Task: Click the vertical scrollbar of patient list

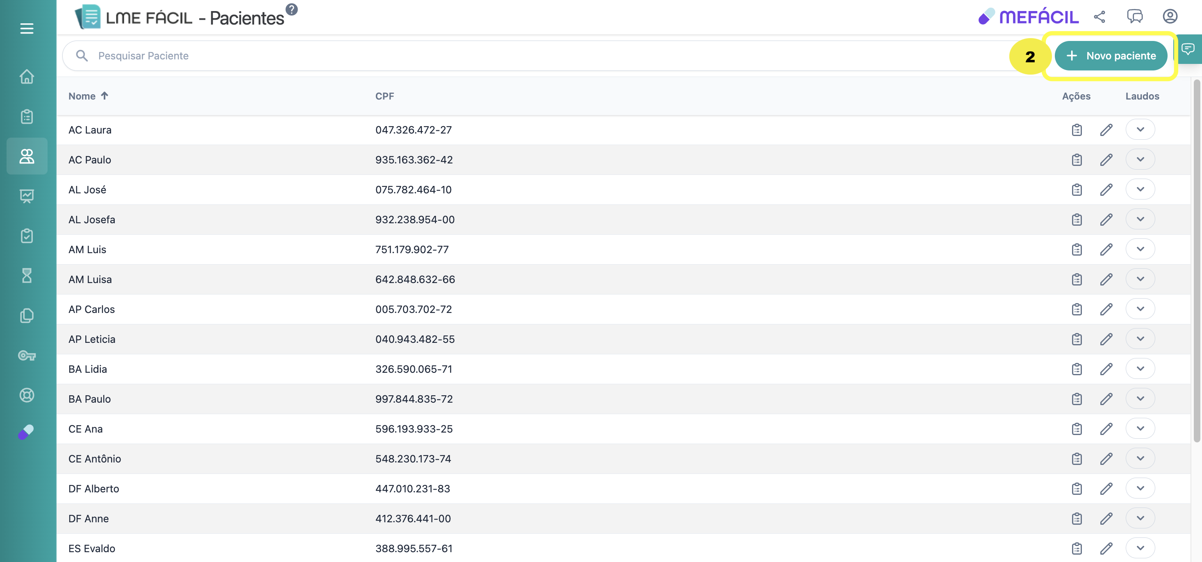Action: (1196, 261)
